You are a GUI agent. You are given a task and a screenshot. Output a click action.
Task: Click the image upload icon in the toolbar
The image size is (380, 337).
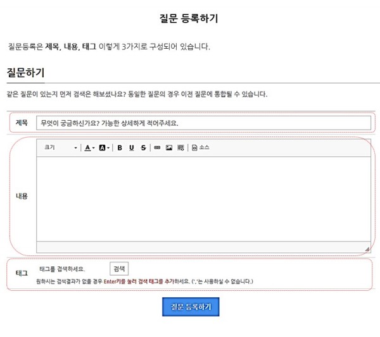(180, 147)
